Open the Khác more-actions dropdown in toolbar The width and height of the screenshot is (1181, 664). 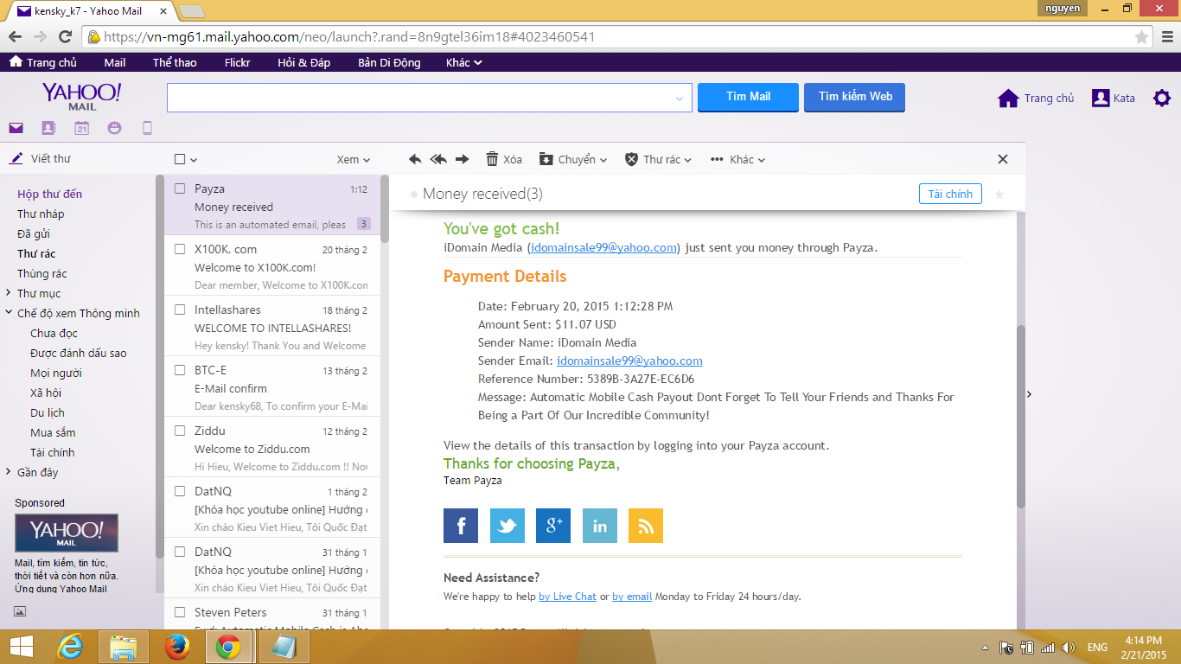(737, 159)
